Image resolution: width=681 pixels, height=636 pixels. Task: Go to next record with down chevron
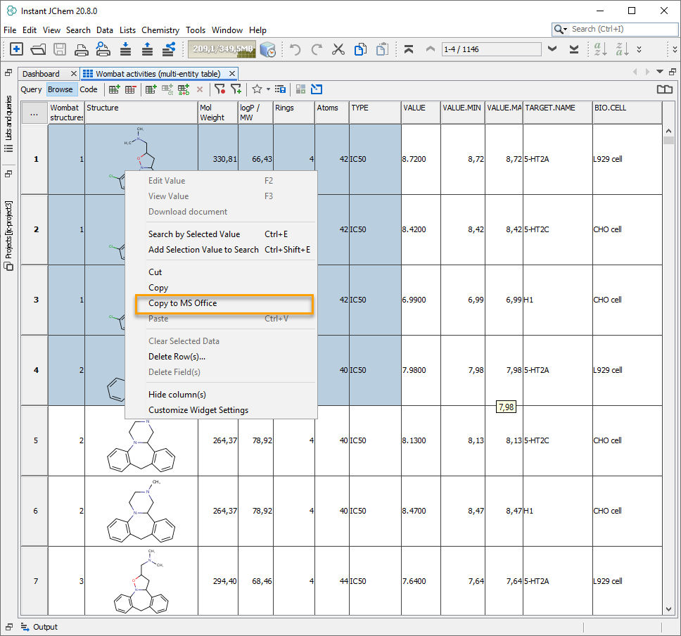pyautogui.click(x=552, y=49)
